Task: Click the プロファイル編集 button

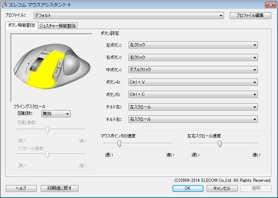Action: click(x=250, y=15)
